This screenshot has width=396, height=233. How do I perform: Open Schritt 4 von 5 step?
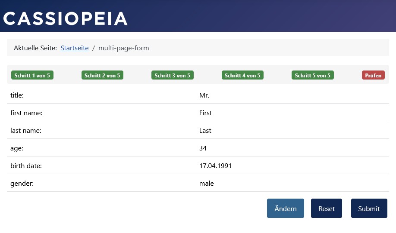point(242,75)
